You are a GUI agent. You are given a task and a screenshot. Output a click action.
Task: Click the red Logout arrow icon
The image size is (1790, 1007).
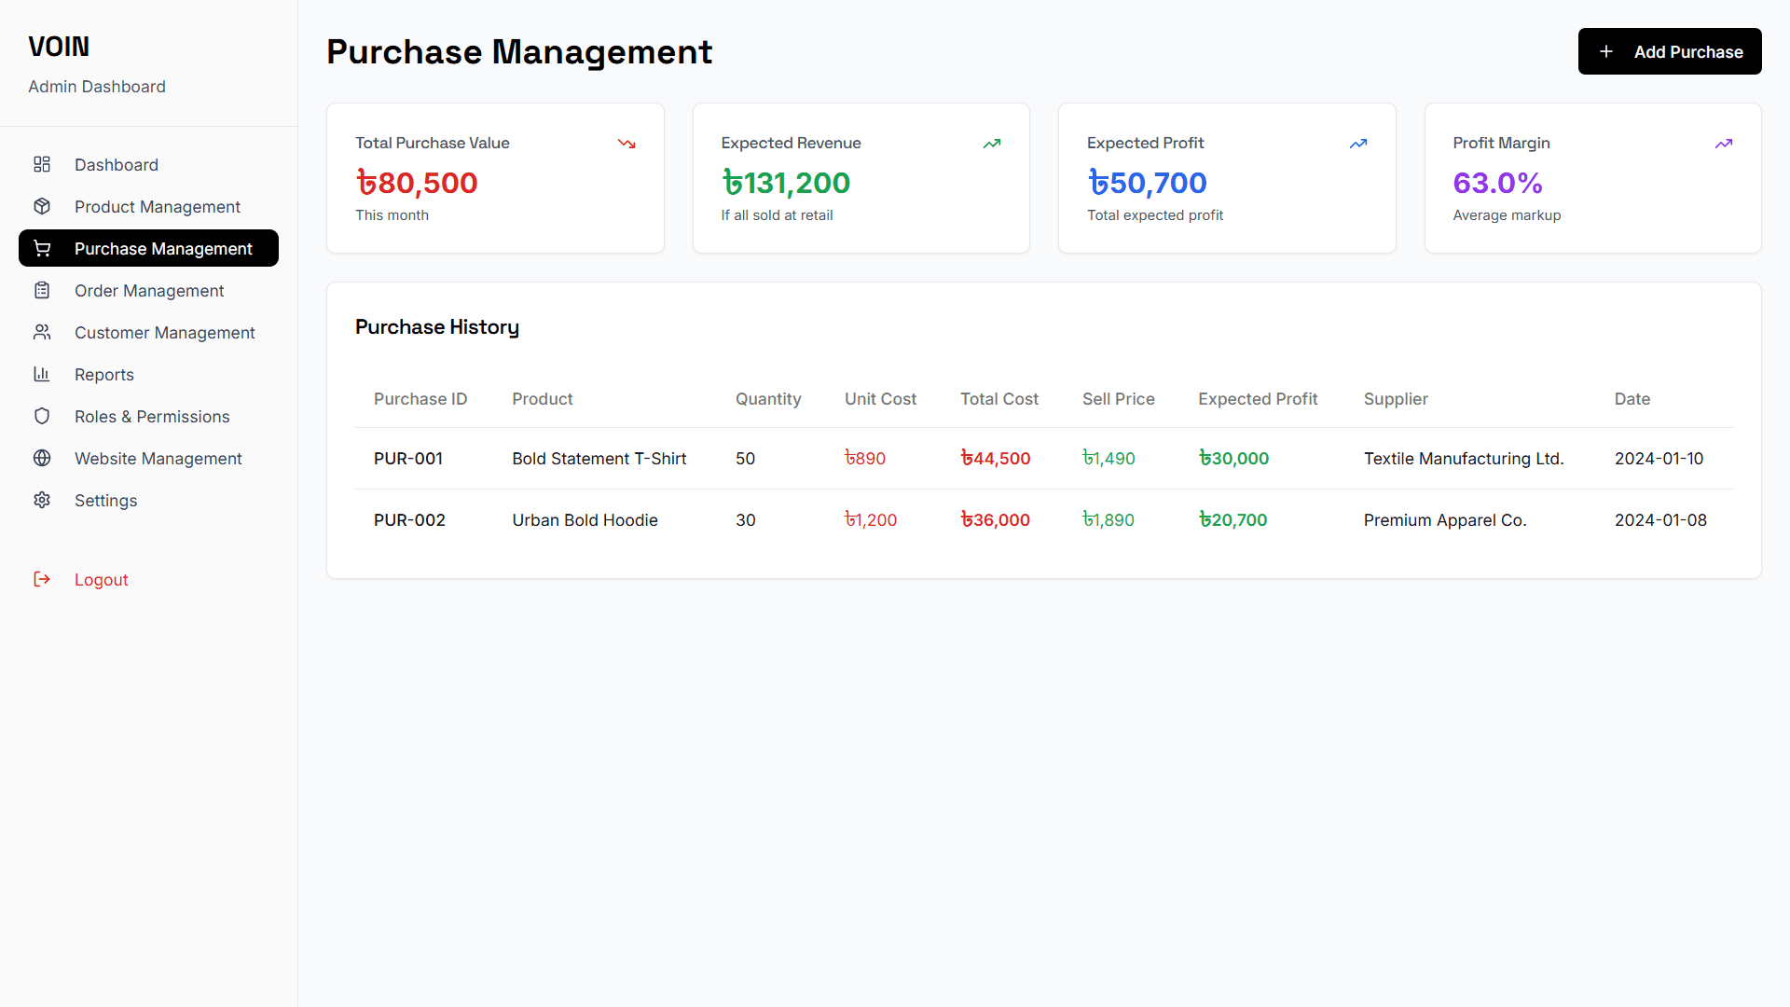42,579
